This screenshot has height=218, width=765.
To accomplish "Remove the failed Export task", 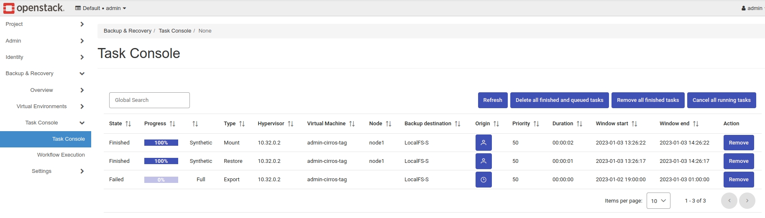I will (x=738, y=180).
